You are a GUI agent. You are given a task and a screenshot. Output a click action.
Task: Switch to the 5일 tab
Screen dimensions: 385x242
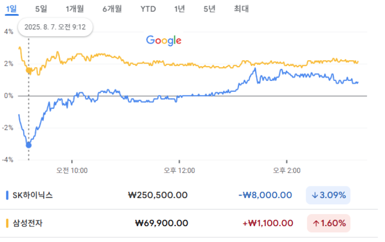[x=41, y=9]
